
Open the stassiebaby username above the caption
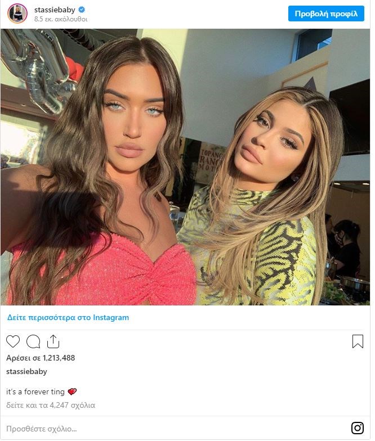point(26,371)
